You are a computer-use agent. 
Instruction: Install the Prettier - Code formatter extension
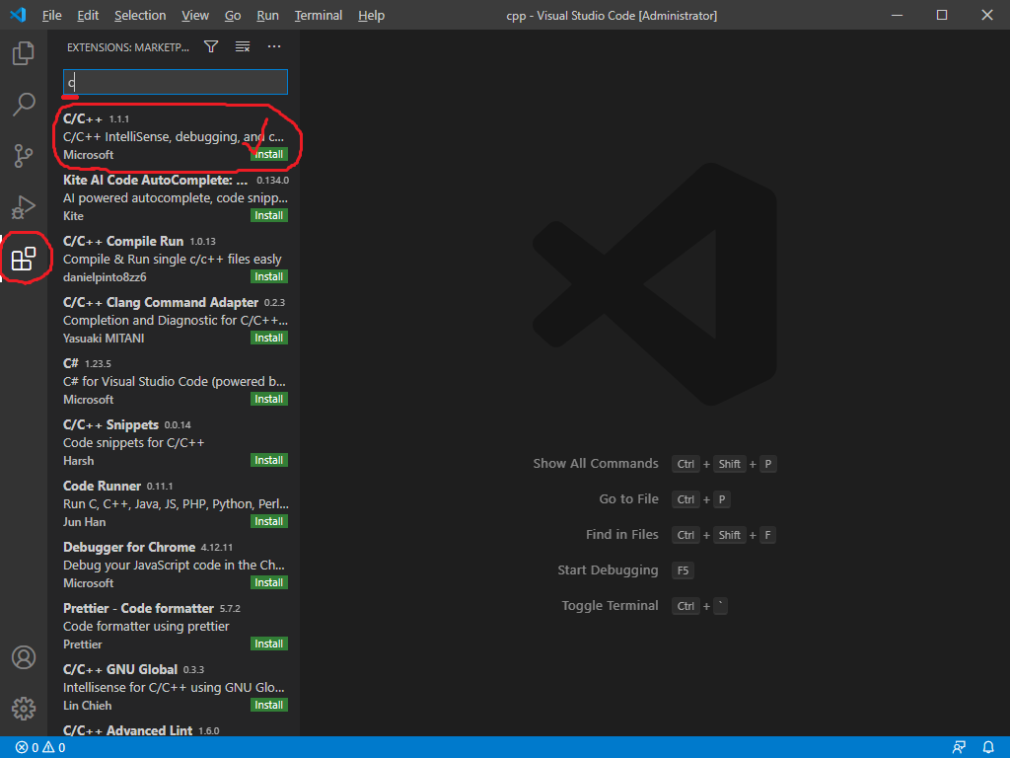coord(268,644)
